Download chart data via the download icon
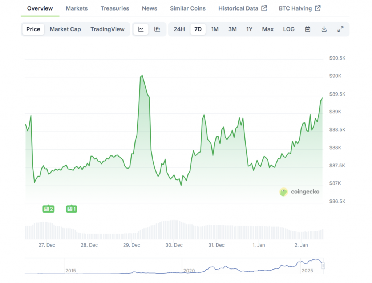 [324, 29]
